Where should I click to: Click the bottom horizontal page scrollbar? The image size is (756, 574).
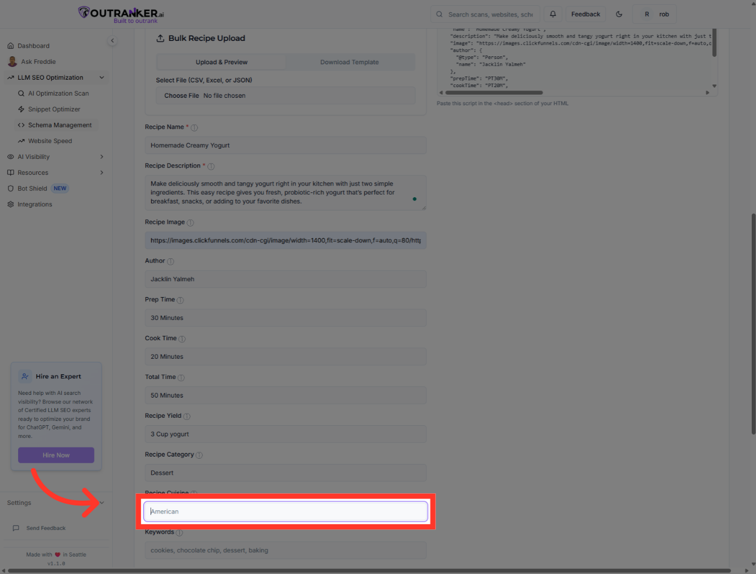tap(370, 571)
